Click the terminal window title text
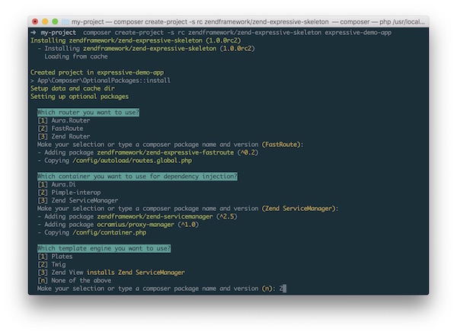The height and width of the screenshot is (335, 457). [248, 22]
